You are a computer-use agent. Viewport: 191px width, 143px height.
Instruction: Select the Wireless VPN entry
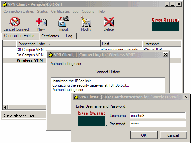pyautogui.click(x=30, y=60)
